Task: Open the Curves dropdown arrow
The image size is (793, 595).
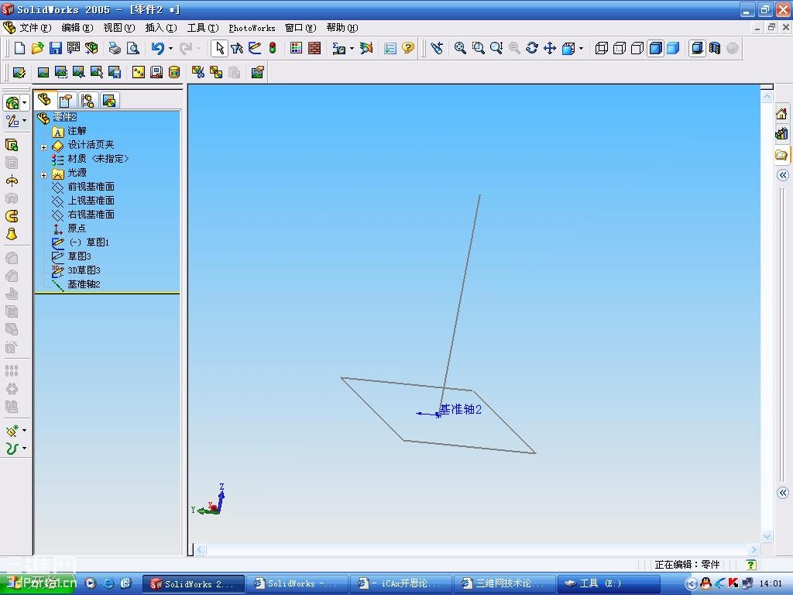Action: click(24, 449)
